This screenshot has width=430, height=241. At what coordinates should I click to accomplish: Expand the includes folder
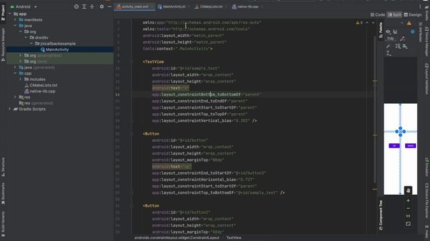tap(21, 79)
